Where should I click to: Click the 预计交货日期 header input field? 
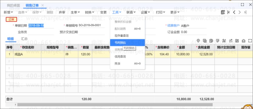click(91, 32)
